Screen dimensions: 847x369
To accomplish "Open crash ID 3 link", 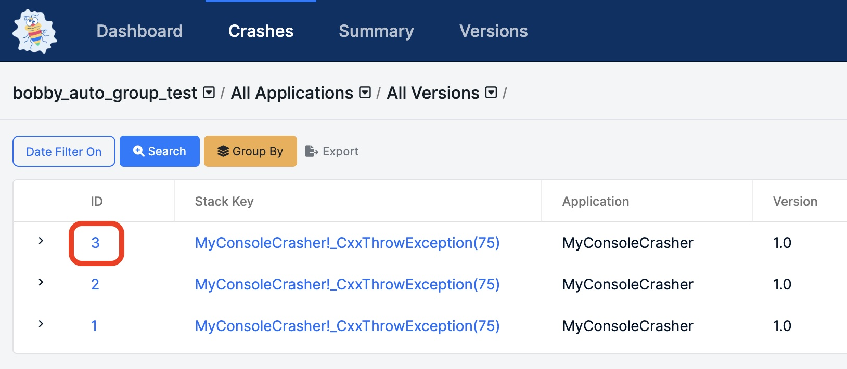I will pyautogui.click(x=95, y=243).
